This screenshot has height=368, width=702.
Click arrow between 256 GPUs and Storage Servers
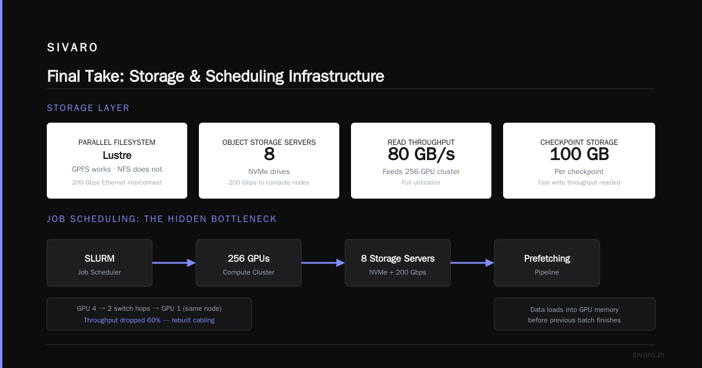coord(323,263)
